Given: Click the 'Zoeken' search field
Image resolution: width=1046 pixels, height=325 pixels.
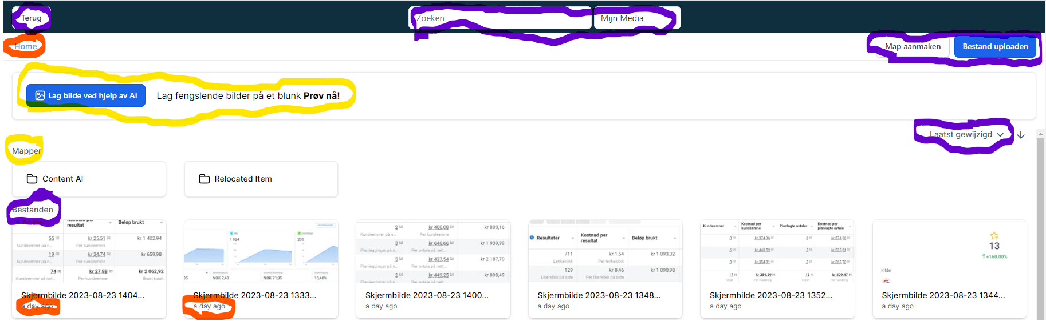Looking at the screenshot, I should coord(500,18).
